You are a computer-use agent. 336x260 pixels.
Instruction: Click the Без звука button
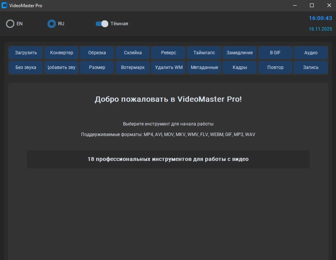(26, 67)
